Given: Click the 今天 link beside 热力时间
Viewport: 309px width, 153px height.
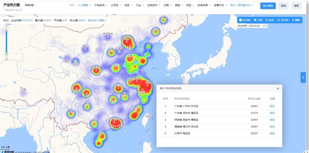Looking at the screenshot, I should [x=264, y=25].
